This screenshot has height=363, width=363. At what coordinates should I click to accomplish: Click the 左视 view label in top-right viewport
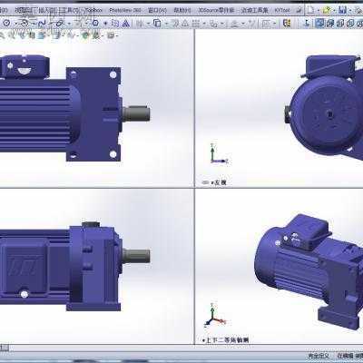(x=219, y=182)
